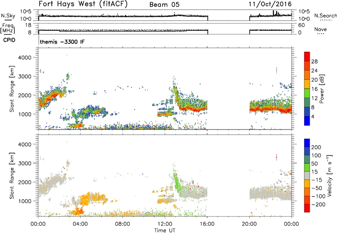
Task: Click the "60" Nave axis tick
Action: [x=301, y=25]
